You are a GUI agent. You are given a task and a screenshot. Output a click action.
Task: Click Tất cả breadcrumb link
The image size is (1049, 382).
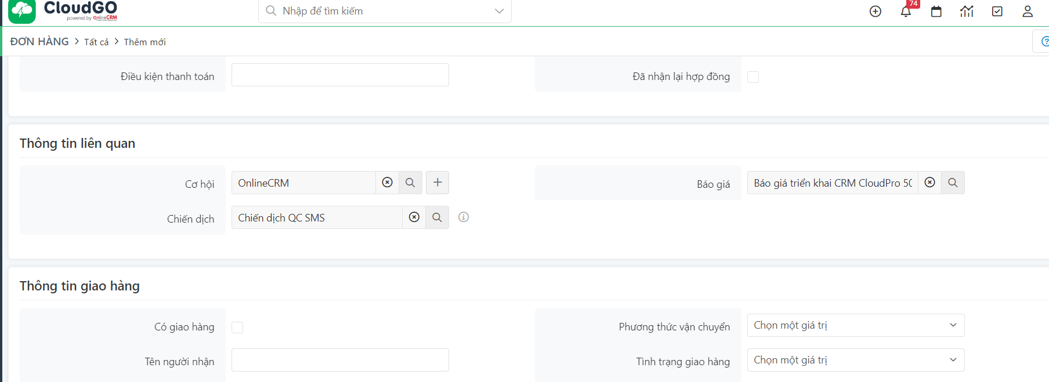pyautogui.click(x=96, y=42)
